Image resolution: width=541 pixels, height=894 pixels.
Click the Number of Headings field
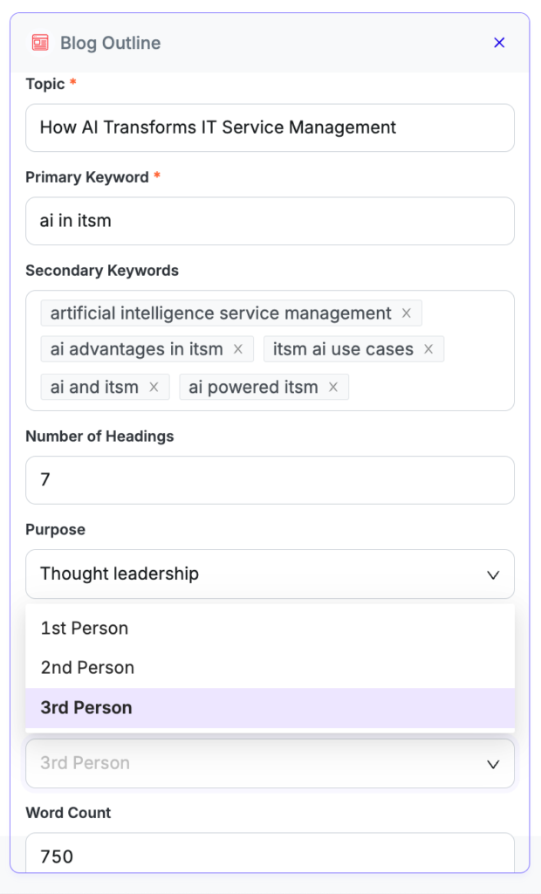[x=270, y=480]
